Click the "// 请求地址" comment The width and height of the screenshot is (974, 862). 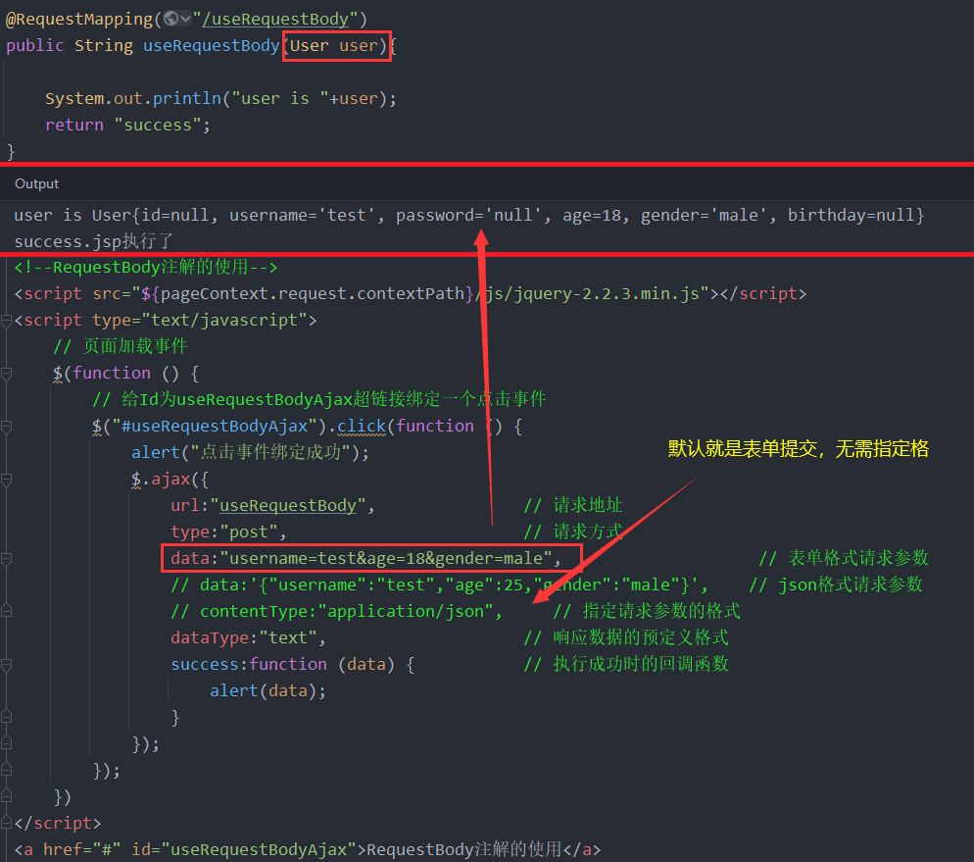tap(572, 505)
